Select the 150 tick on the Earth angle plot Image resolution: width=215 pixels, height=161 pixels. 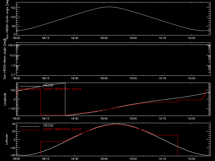coord(13,8)
